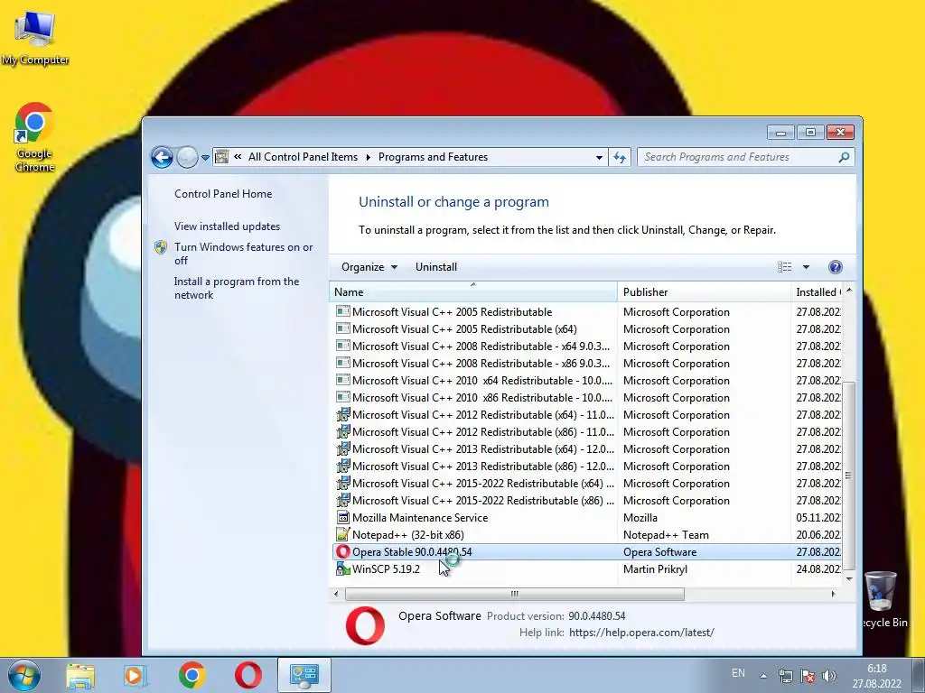Click the Opera Stable row's icon
Screen dimensions: 925x693
pyautogui.click(x=342, y=552)
